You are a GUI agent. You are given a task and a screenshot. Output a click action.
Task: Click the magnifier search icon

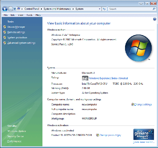click(154, 9)
